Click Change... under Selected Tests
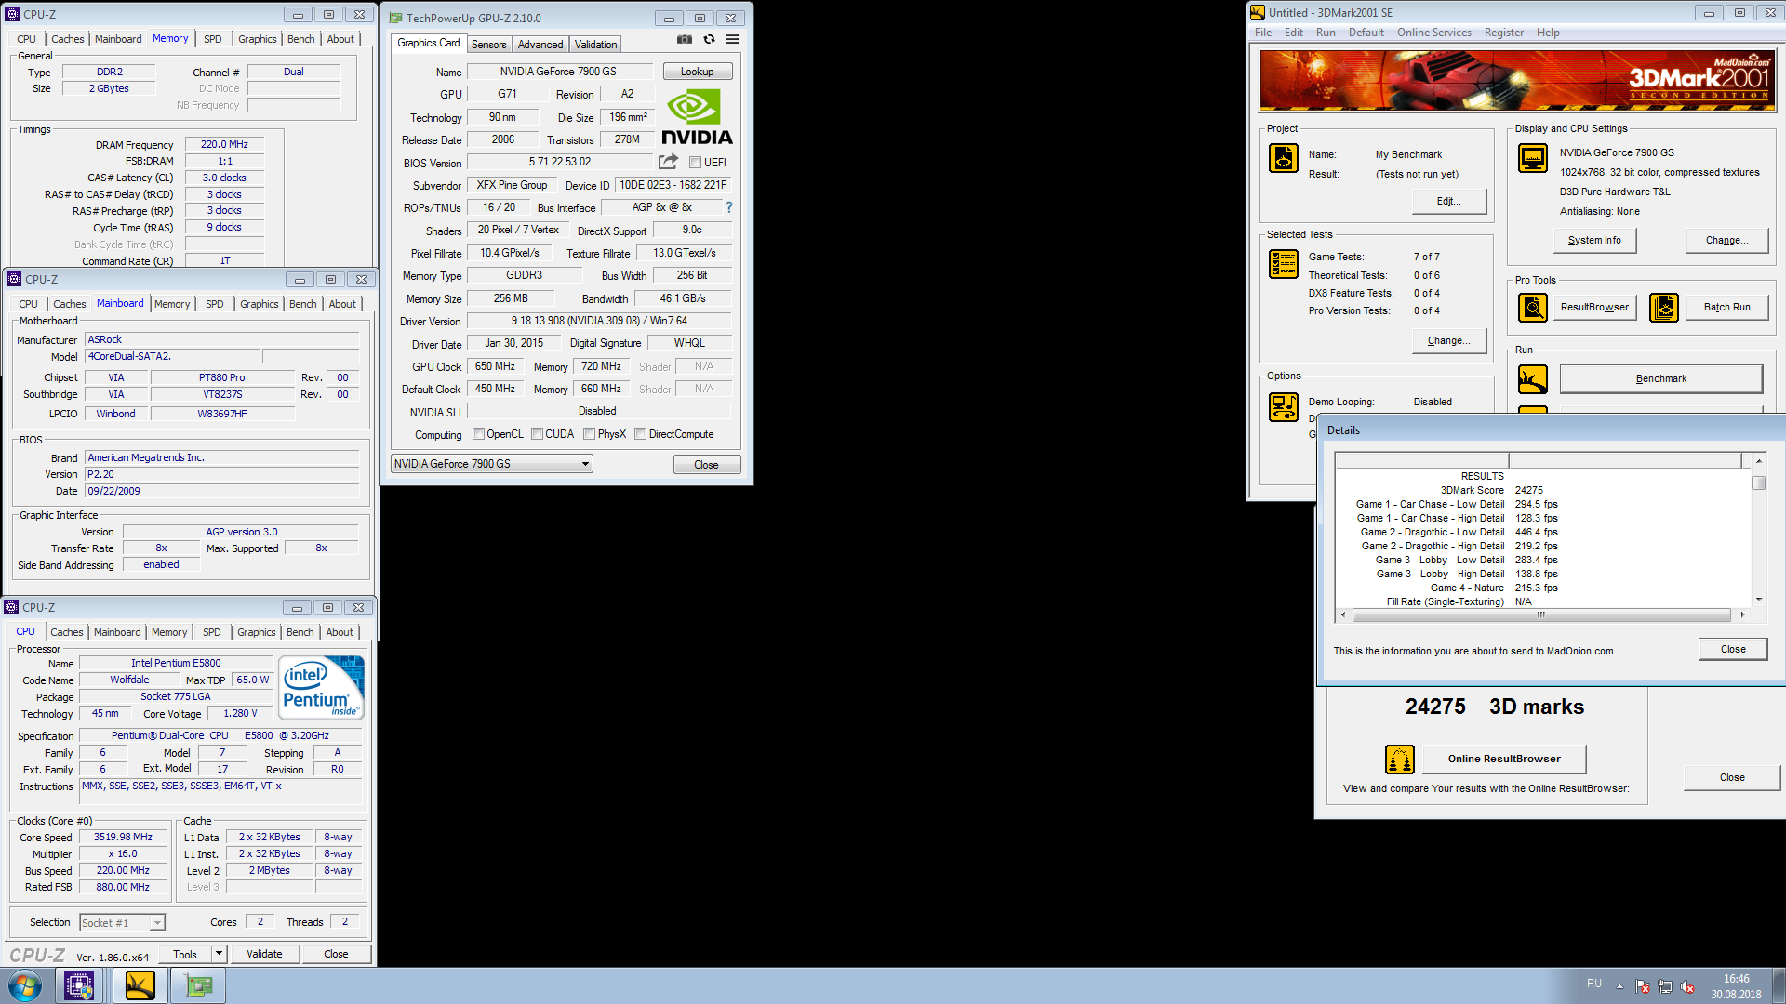The height and width of the screenshot is (1004, 1786). [x=1448, y=340]
